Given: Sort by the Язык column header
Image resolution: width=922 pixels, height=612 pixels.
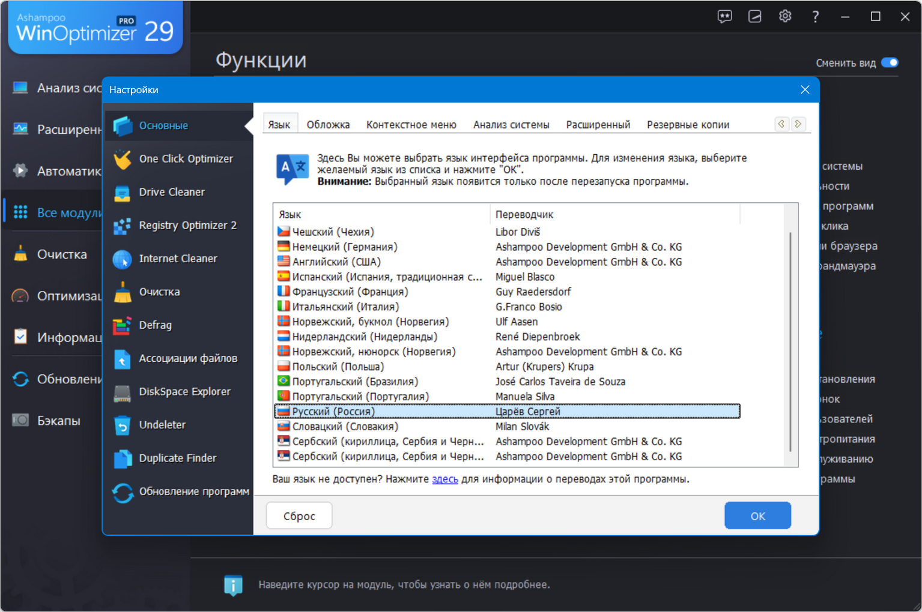Looking at the screenshot, I should (x=383, y=215).
